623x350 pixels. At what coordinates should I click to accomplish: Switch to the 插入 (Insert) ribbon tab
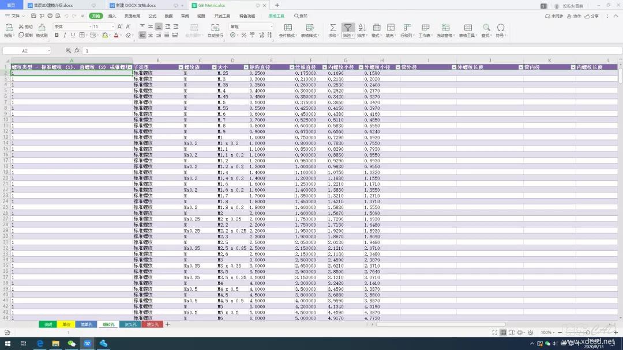pyautogui.click(x=112, y=16)
